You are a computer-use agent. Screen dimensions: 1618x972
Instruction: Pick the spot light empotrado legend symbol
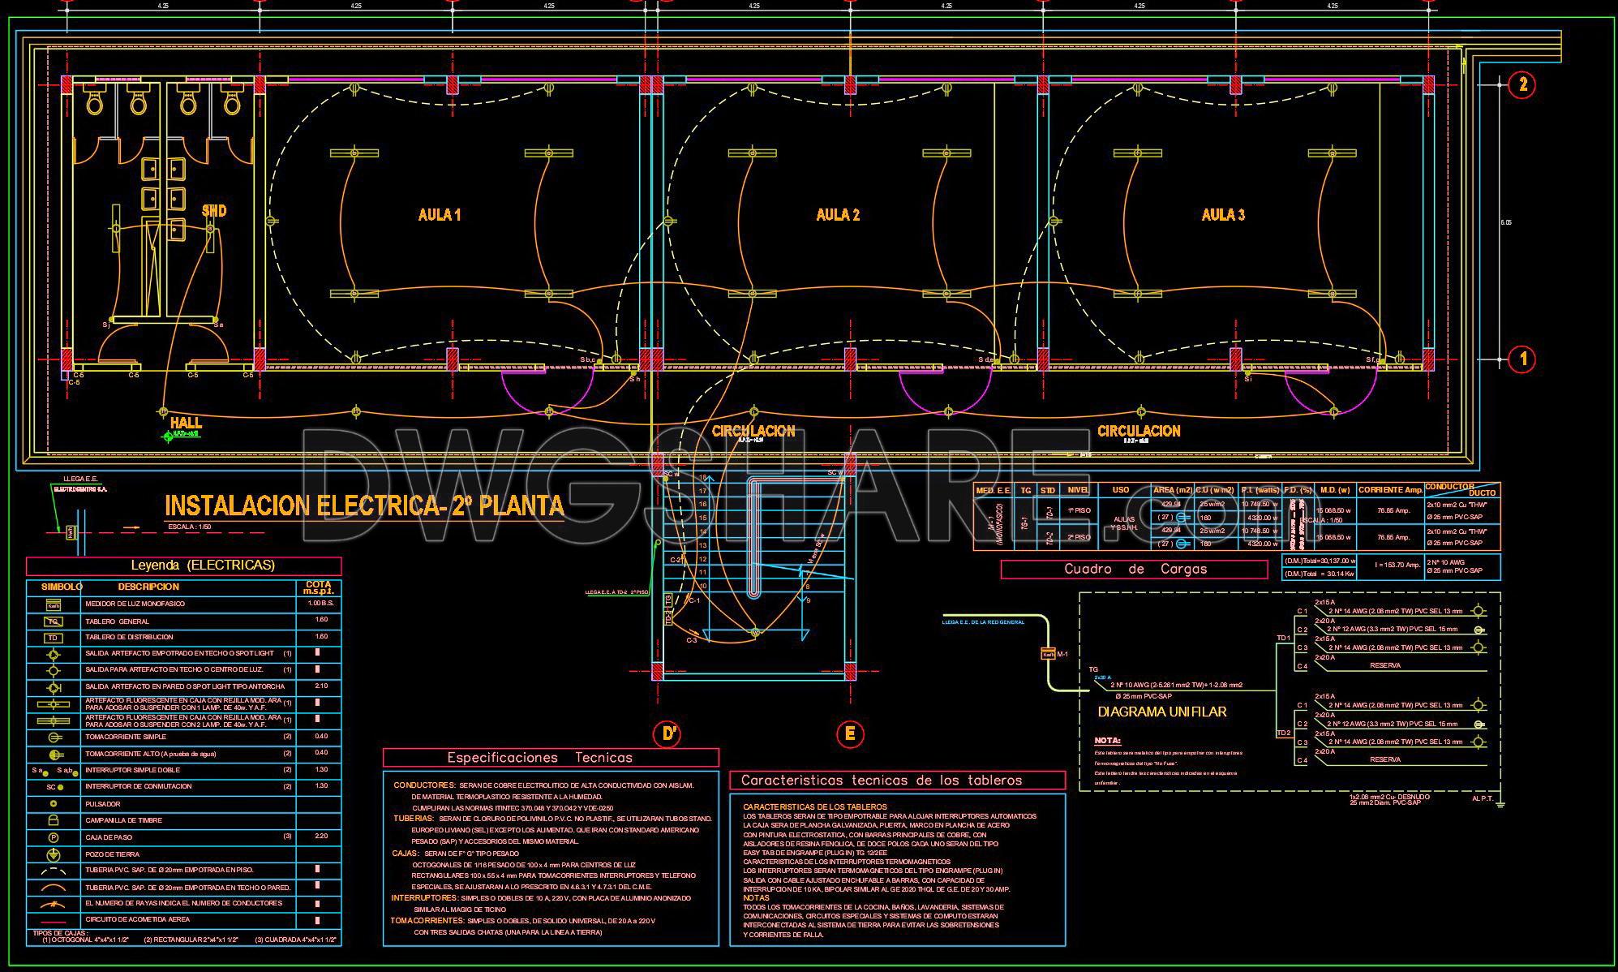[54, 655]
